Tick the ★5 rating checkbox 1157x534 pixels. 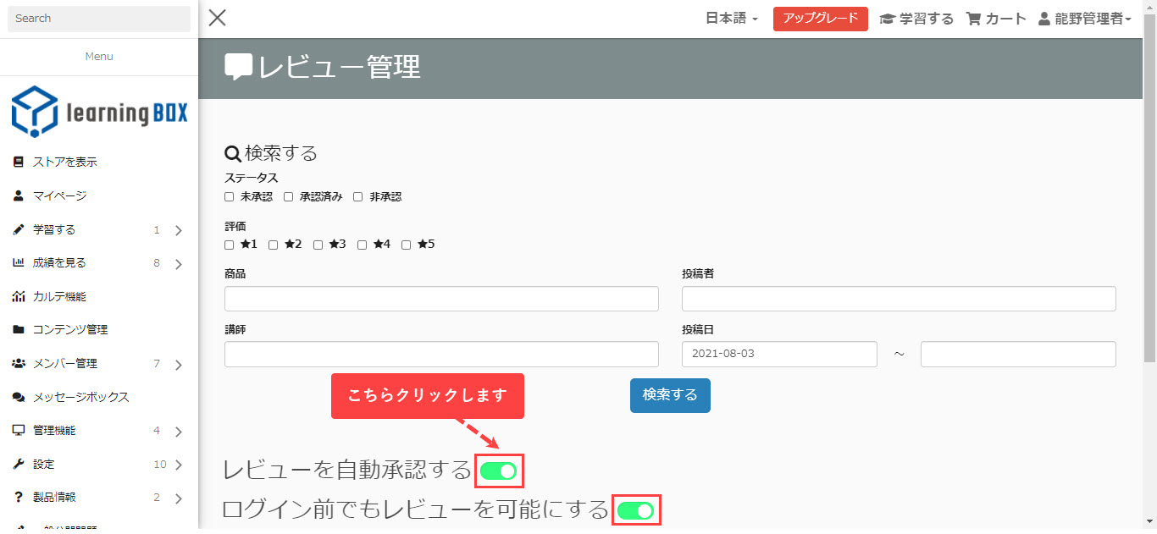(407, 245)
